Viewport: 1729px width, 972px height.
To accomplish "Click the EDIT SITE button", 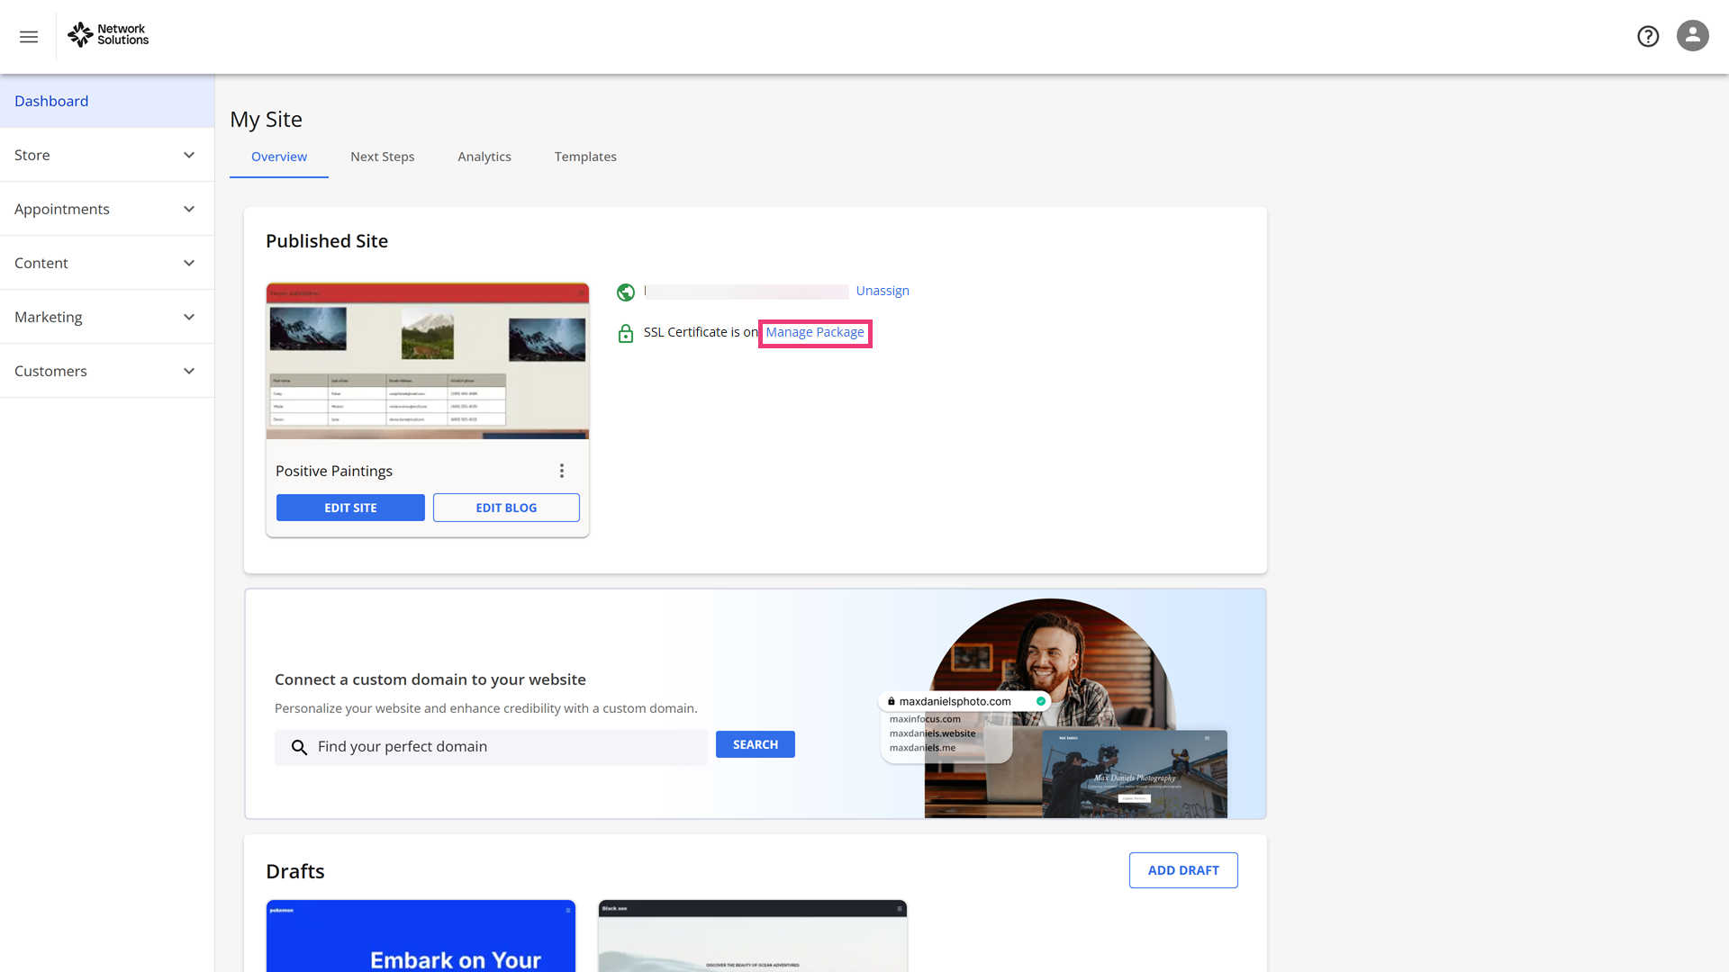I will pyautogui.click(x=350, y=508).
